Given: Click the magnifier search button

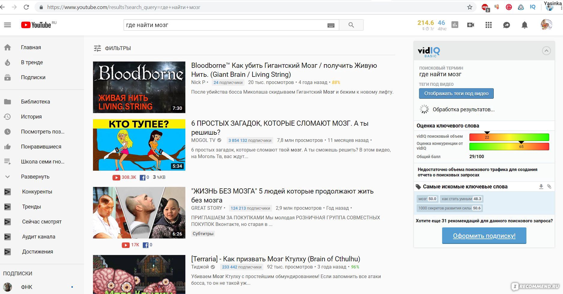Looking at the screenshot, I should point(351,25).
